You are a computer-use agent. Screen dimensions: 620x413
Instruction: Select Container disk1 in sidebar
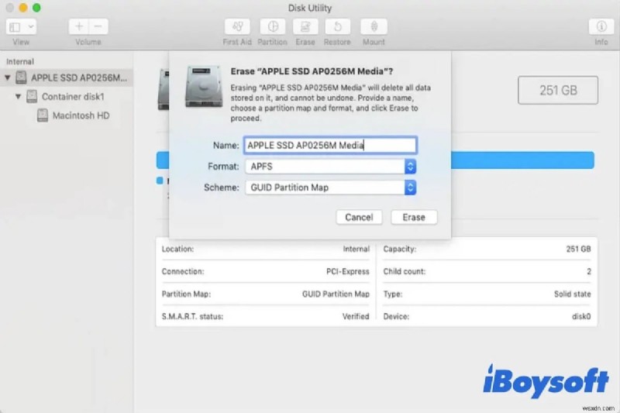(73, 97)
